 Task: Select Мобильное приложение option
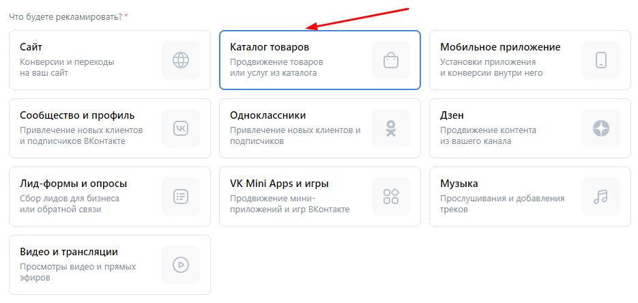500,48
